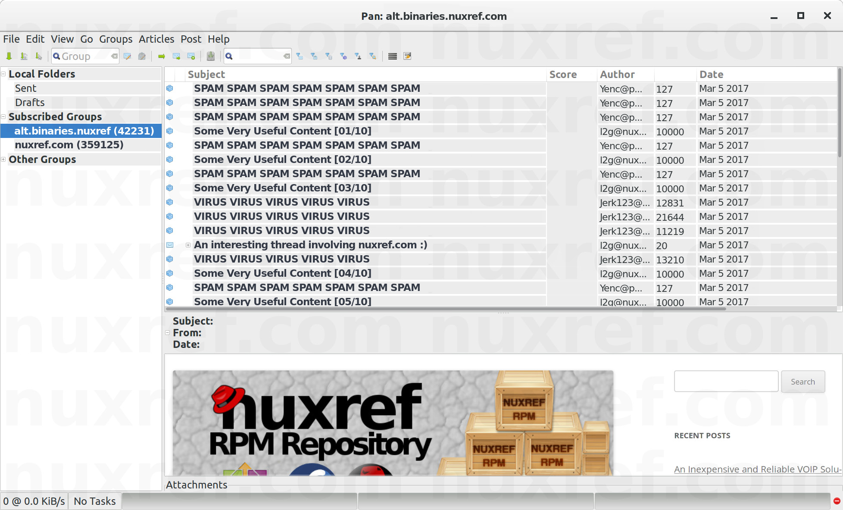
Task: Toggle match only complete binaries filter
Action: (344, 56)
